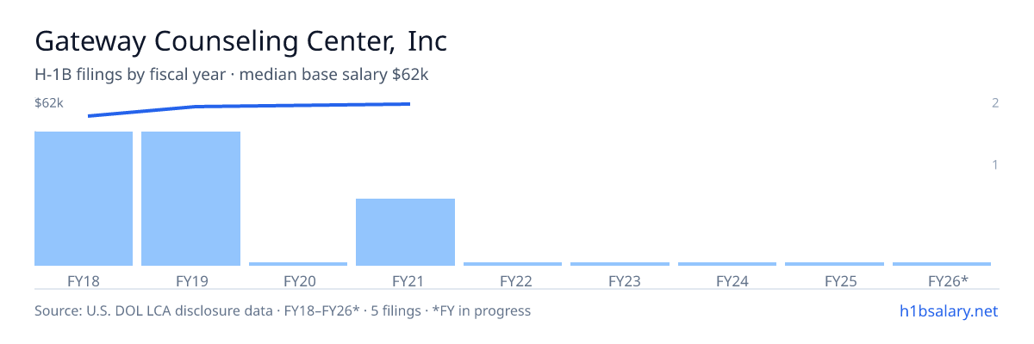Click the FY26* axis label
Image resolution: width=1034 pixels, height=344 pixels.
tap(948, 281)
